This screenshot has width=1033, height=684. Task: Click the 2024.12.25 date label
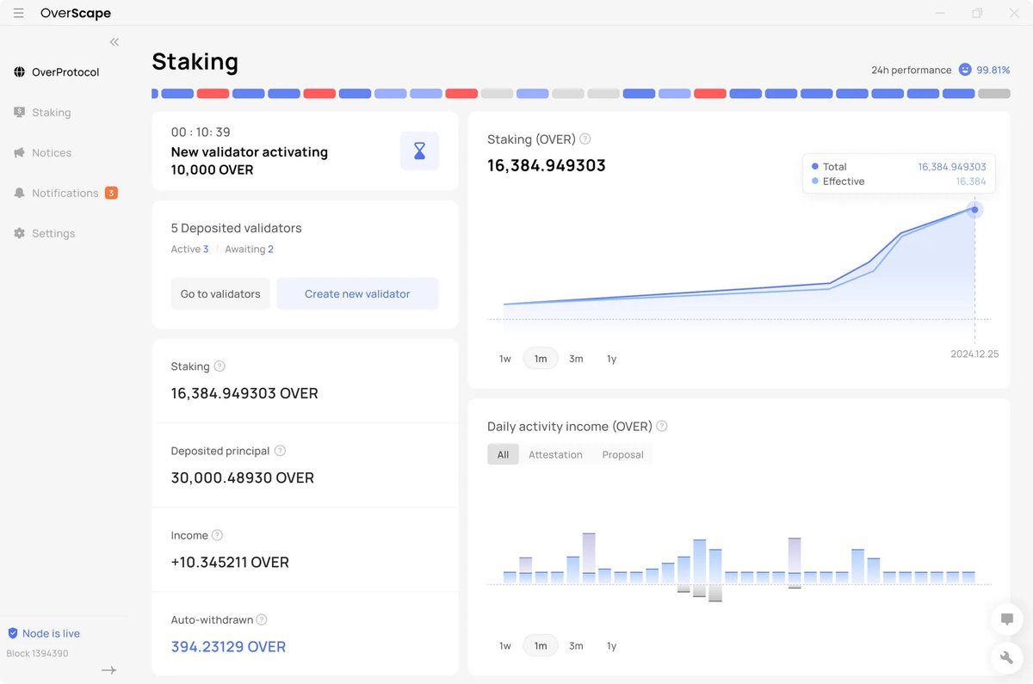[974, 354]
